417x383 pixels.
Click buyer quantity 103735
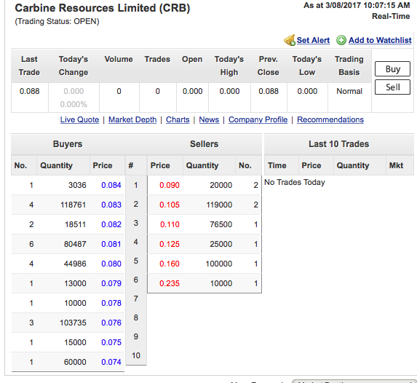(x=73, y=323)
